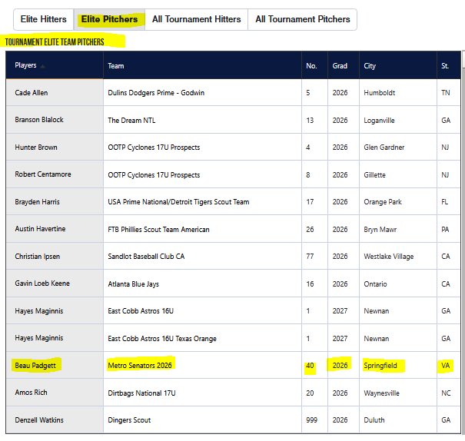This screenshot has height=441, width=465.
Task: Click jersey number 40 for Beau Padgett
Action: (x=310, y=366)
